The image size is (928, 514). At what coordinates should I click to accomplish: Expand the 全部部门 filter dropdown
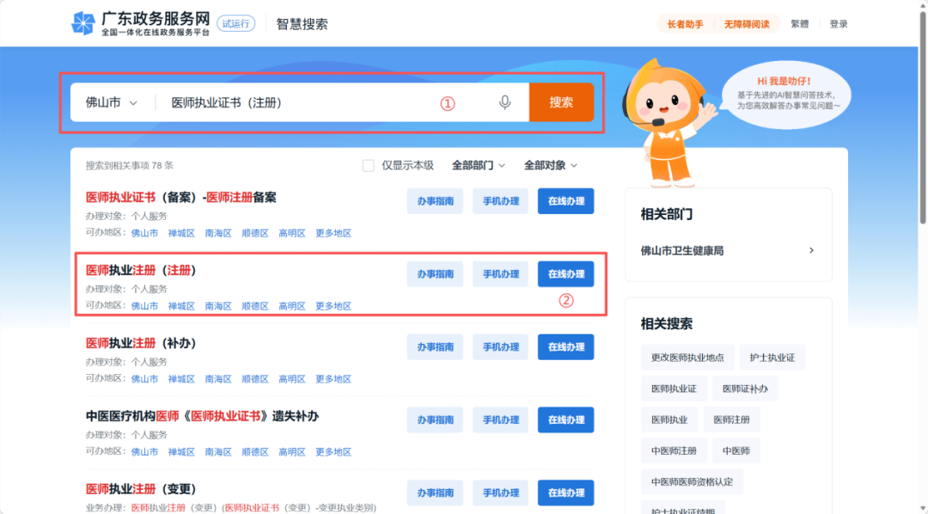click(x=479, y=165)
